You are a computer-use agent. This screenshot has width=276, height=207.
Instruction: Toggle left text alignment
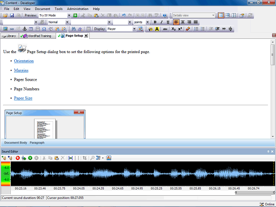[x=176, y=22]
